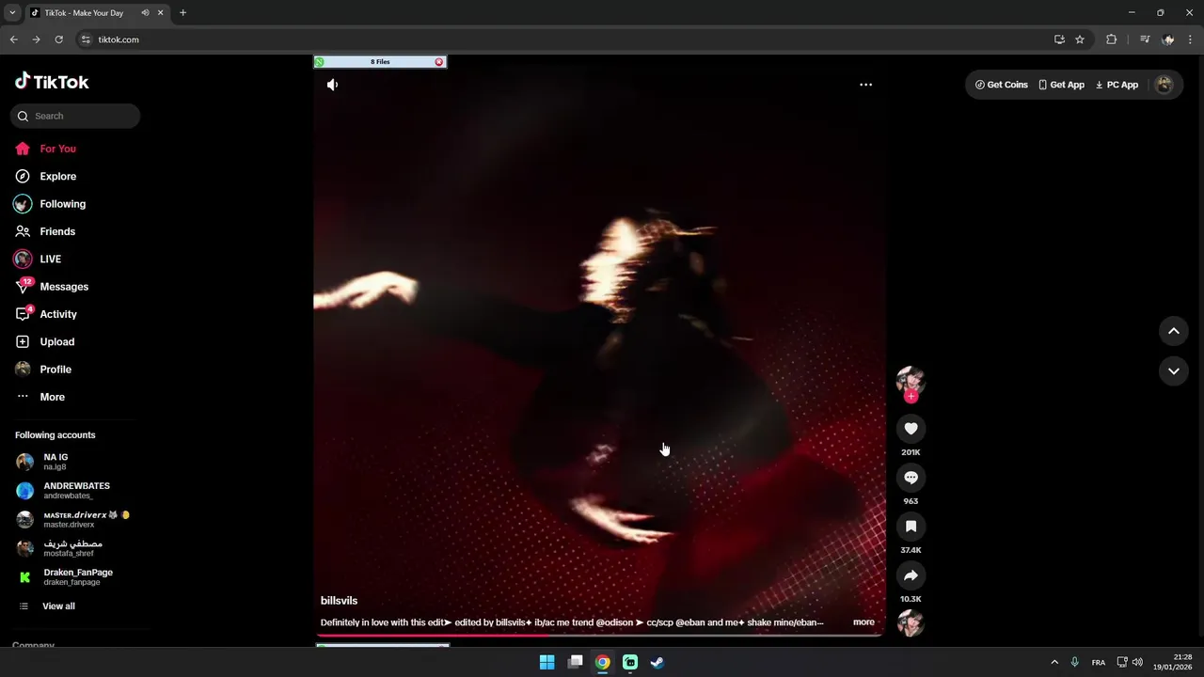This screenshot has width=1204, height=677.
Task: Open NA IG following account
Action: point(56,462)
